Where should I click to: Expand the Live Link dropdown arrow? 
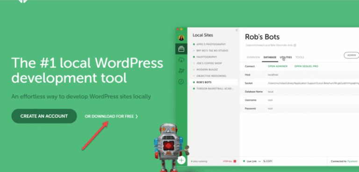(x=259, y=161)
